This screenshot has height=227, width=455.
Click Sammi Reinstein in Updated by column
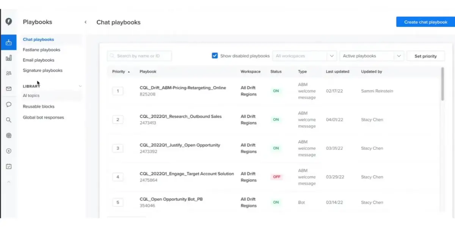coord(377,91)
